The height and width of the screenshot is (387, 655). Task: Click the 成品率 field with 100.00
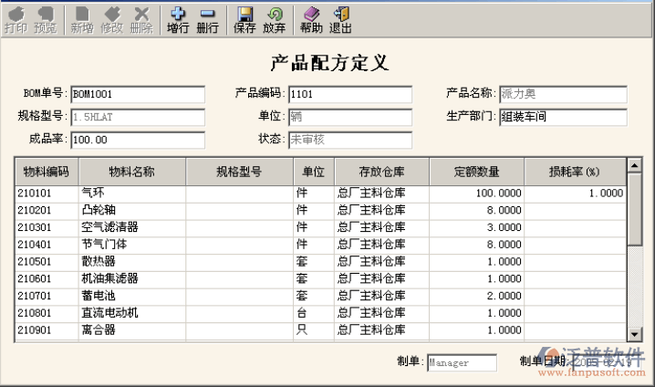[x=137, y=141]
